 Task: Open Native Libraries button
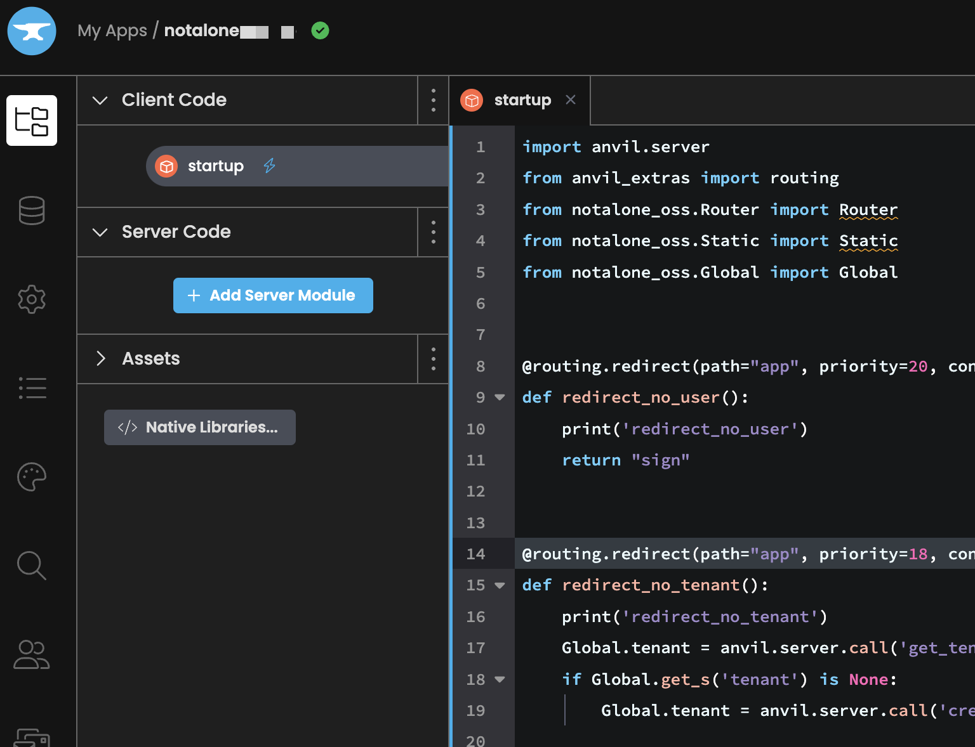[200, 427]
